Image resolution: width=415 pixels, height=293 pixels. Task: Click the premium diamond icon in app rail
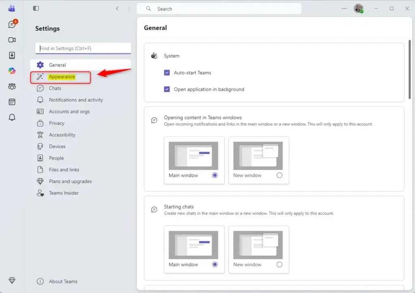pyautogui.click(x=12, y=280)
